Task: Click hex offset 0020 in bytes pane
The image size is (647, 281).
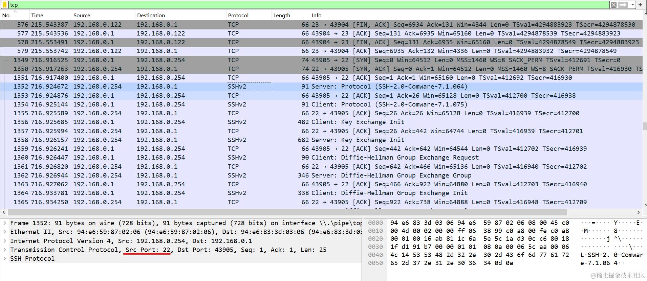Action: 375,239
